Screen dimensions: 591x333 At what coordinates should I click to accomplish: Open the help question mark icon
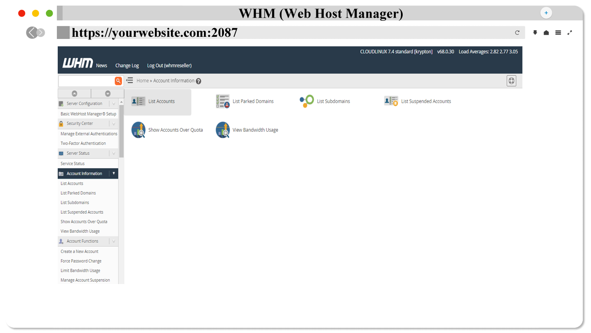tap(198, 81)
